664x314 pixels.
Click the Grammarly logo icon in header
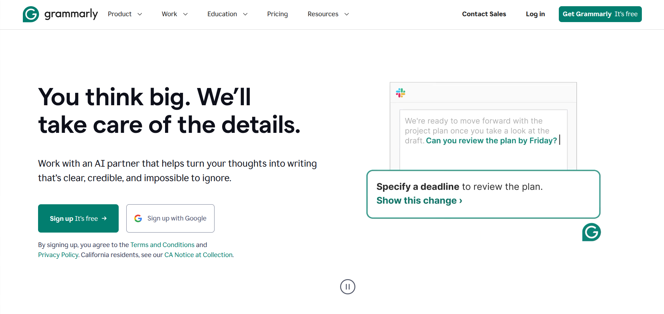(31, 14)
